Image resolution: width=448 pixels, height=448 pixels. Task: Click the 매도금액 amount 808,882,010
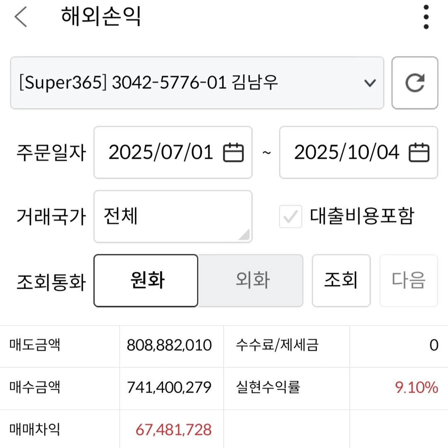pyautogui.click(x=170, y=345)
